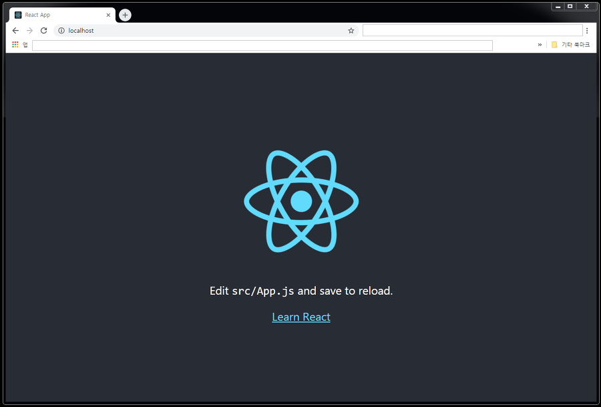Click the React App tab favicon
This screenshot has height=407, width=601.
[x=18, y=15]
